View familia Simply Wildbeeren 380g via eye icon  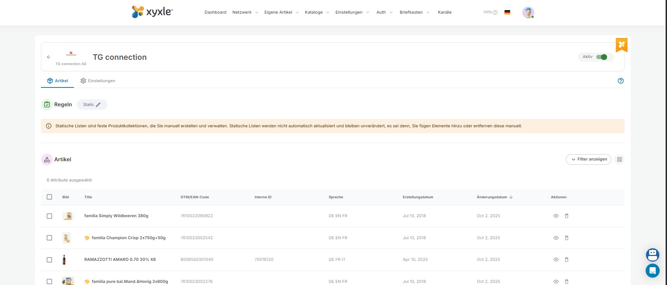(556, 216)
